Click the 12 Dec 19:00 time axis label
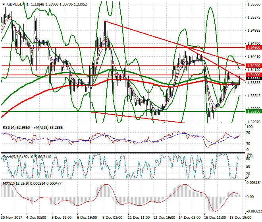Image resolution: width=262 pixels, height=222 pixels. click(164, 218)
